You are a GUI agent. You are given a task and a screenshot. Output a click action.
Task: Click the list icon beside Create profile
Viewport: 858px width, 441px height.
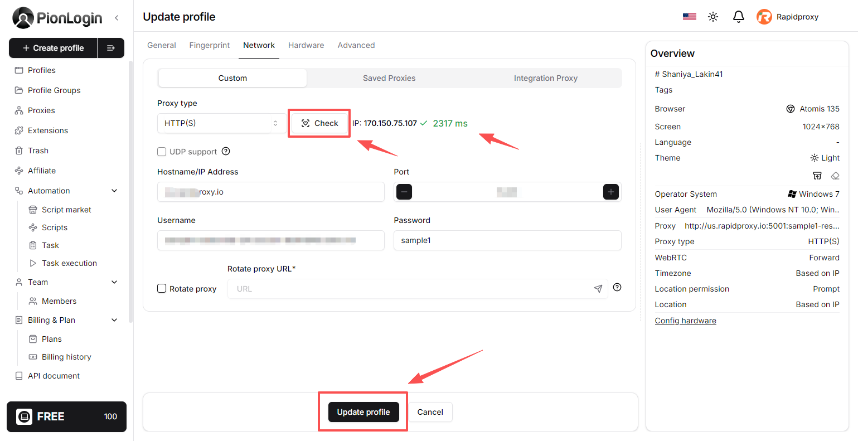click(x=111, y=48)
